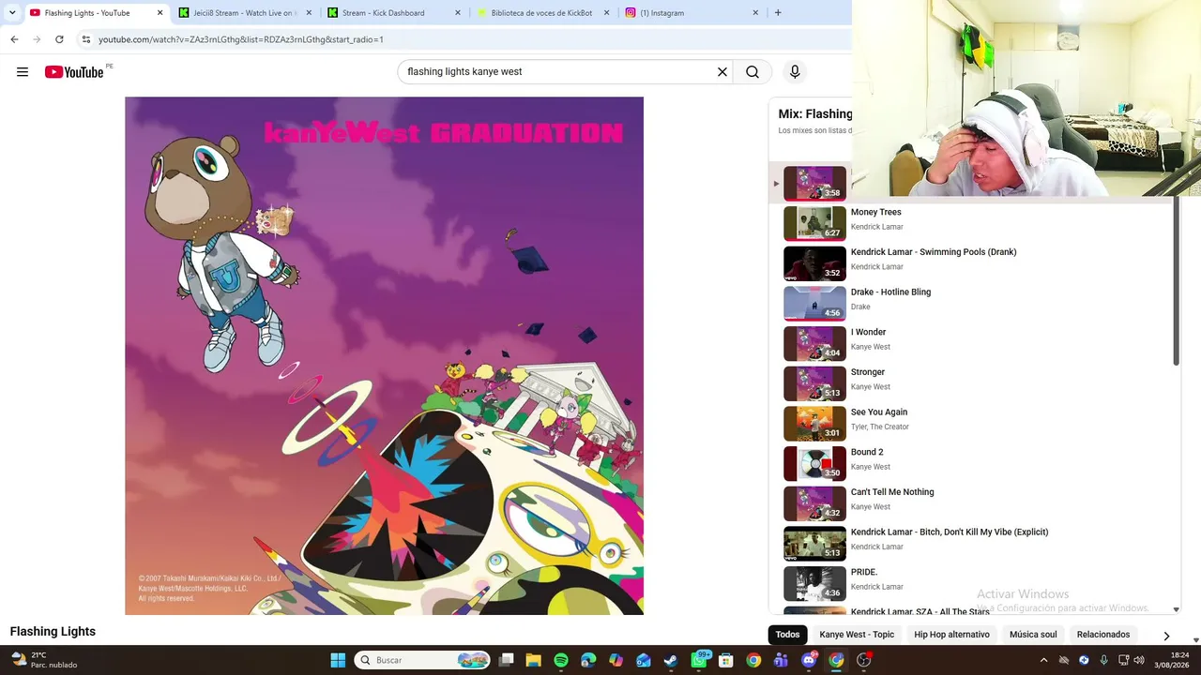The width and height of the screenshot is (1201, 675).
Task: Play Bound 2 from the mix
Action: pyautogui.click(x=972, y=463)
